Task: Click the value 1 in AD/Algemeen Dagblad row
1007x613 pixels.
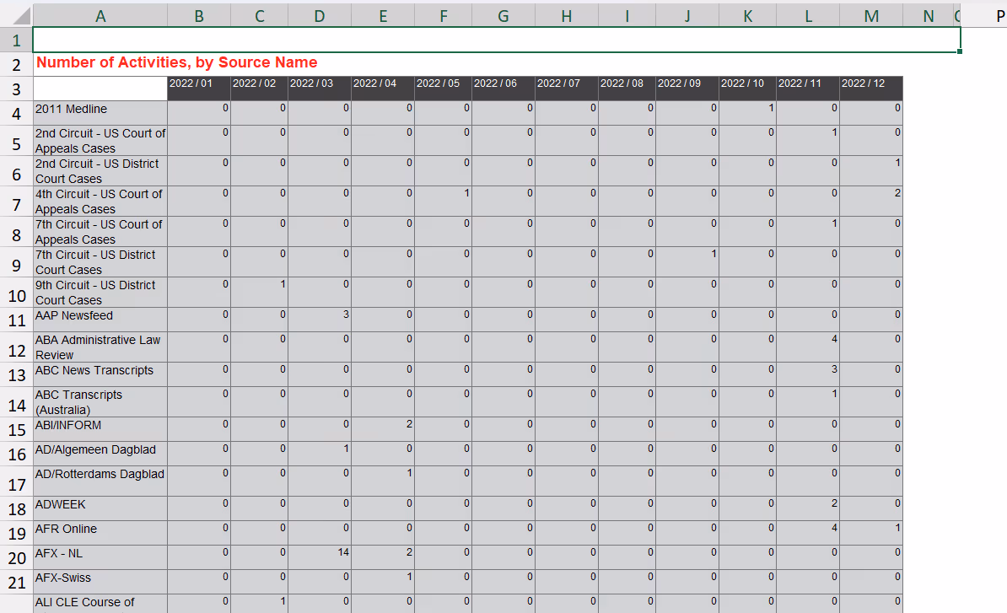Action: pos(320,454)
